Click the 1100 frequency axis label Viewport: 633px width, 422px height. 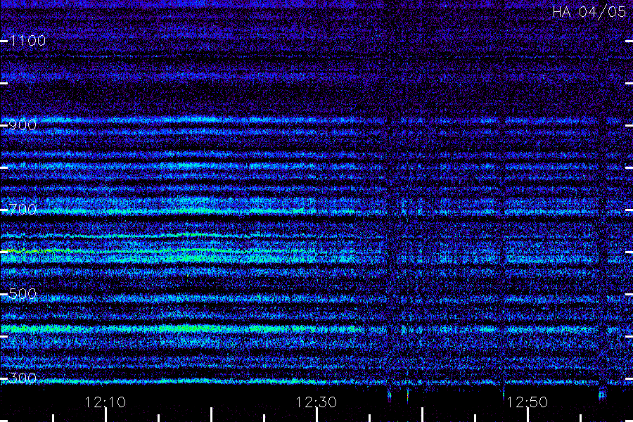click(28, 40)
